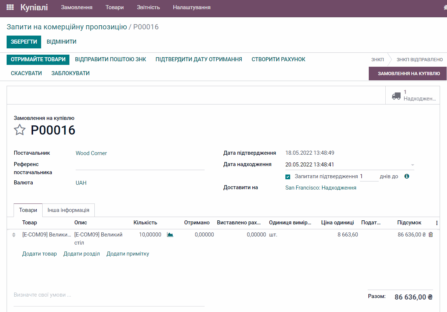Click the ЗБЕРЕГТИ button
The width and height of the screenshot is (447, 312).
pyautogui.click(x=24, y=41)
